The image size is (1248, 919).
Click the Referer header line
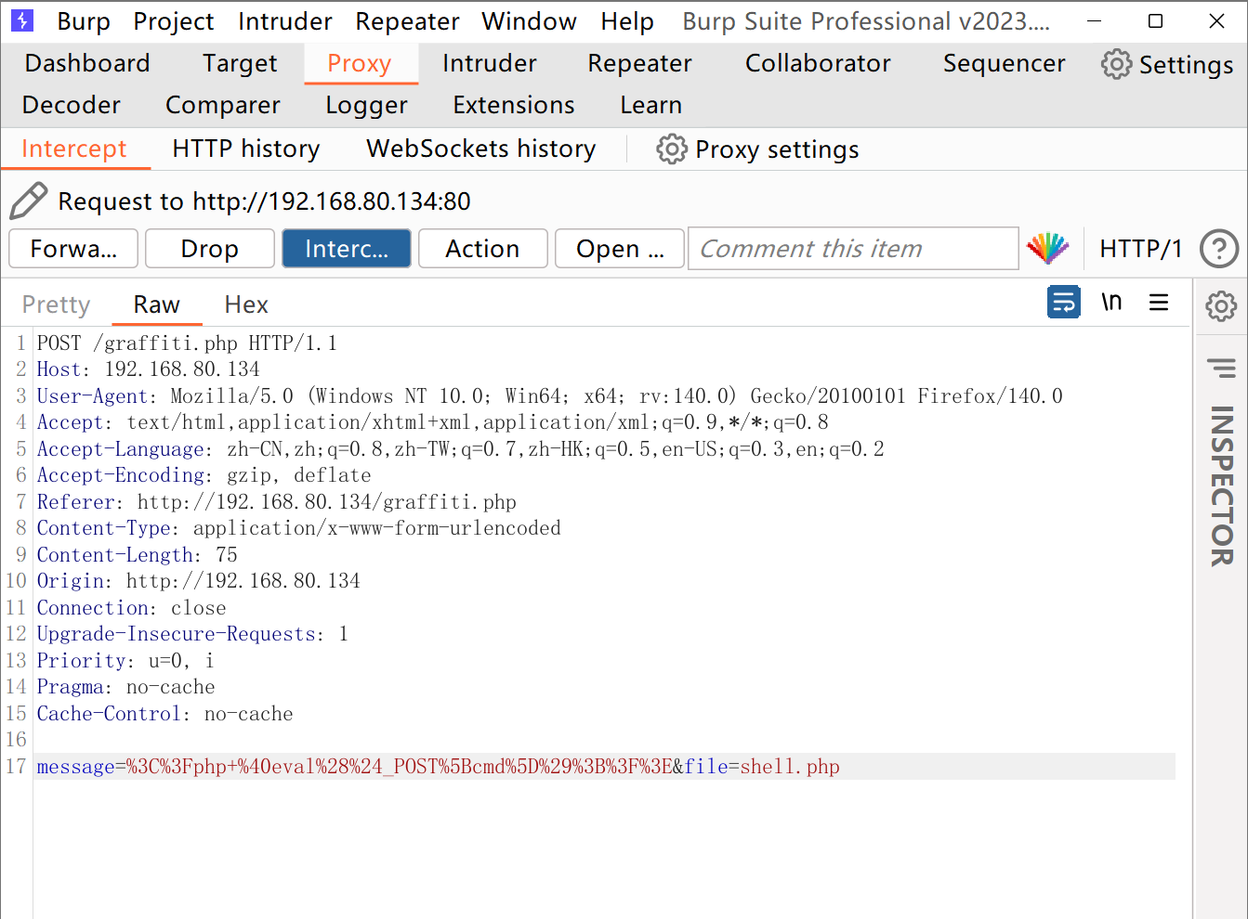276,502
